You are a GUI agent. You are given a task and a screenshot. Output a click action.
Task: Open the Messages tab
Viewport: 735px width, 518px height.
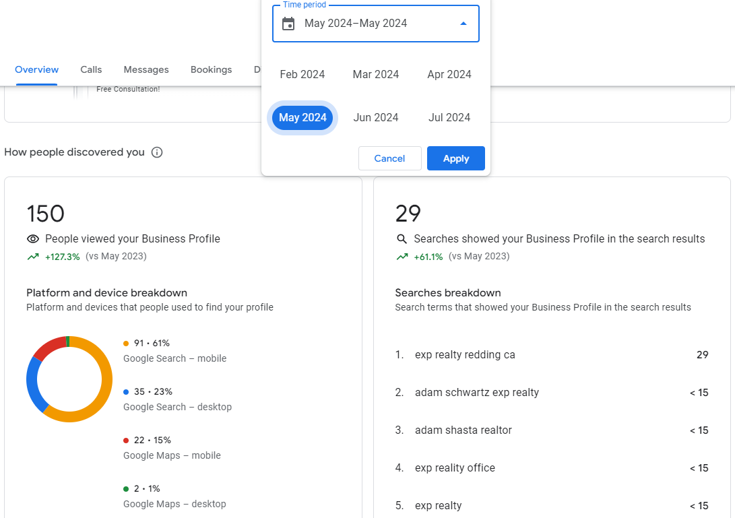146,69
